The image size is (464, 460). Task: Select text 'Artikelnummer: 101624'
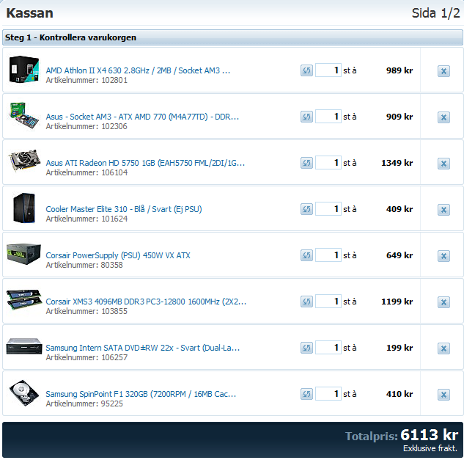tap(86, 219)
